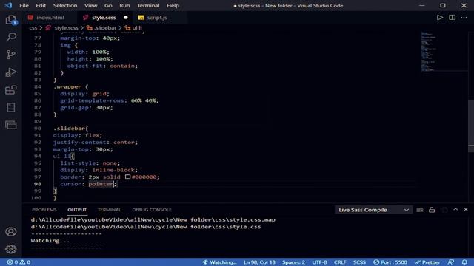This screenshot has width=474, height=266.
Task: Open the View menu
Action: click(90, 5)
